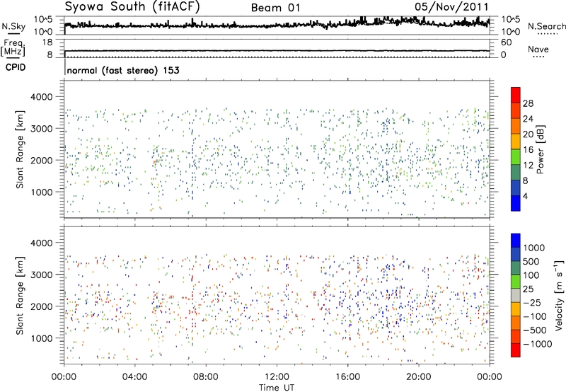This screenshot has height=392, width=566.
Task: Click the '20:00' time axis tick label
Action: pos(418,377)
